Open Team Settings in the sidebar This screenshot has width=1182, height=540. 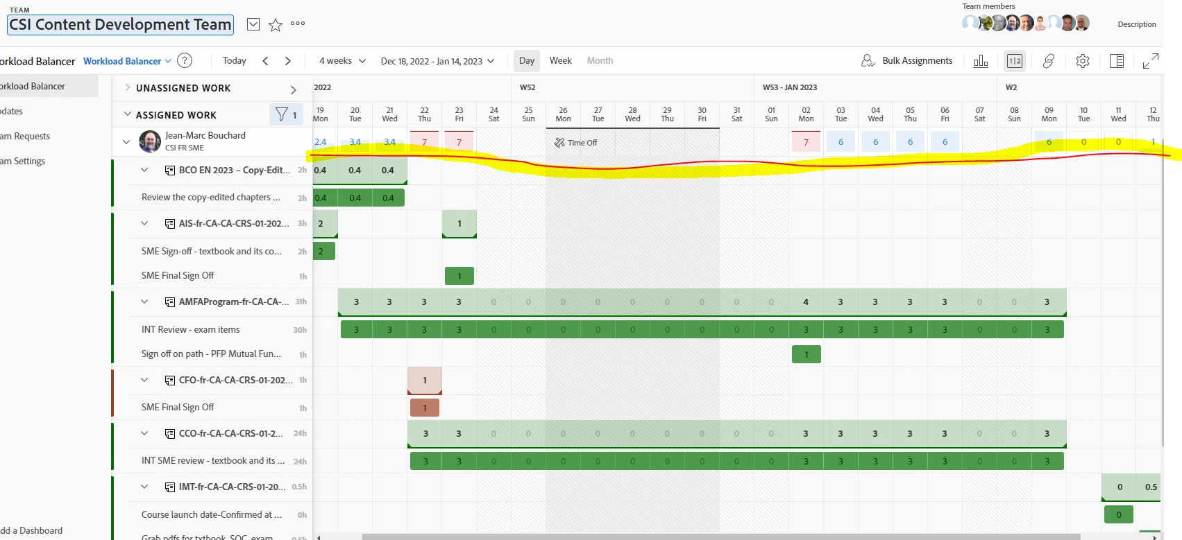click(23, 161)
